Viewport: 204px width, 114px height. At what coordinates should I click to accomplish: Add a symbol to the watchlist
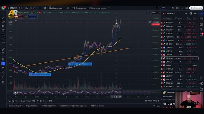[186, 13]
